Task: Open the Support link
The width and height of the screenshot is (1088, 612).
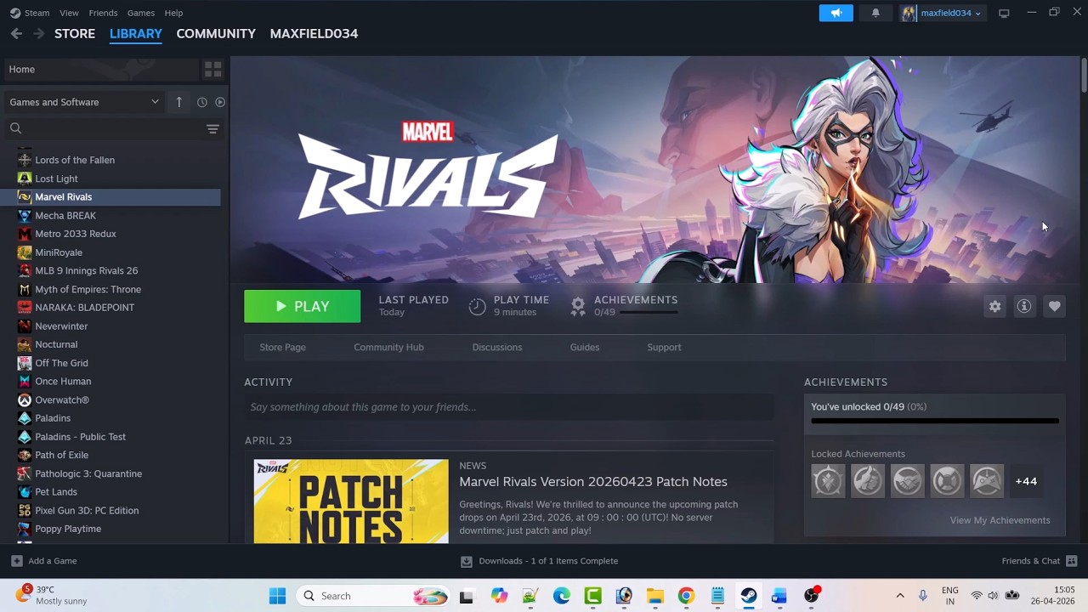Action: pyautogui.click(x=664, y=347)
